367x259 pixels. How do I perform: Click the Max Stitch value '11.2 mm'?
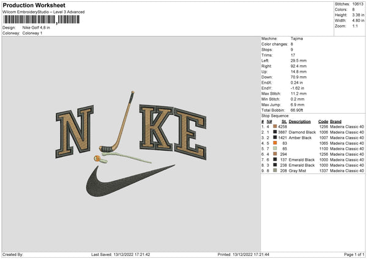(x=298, y=93)
